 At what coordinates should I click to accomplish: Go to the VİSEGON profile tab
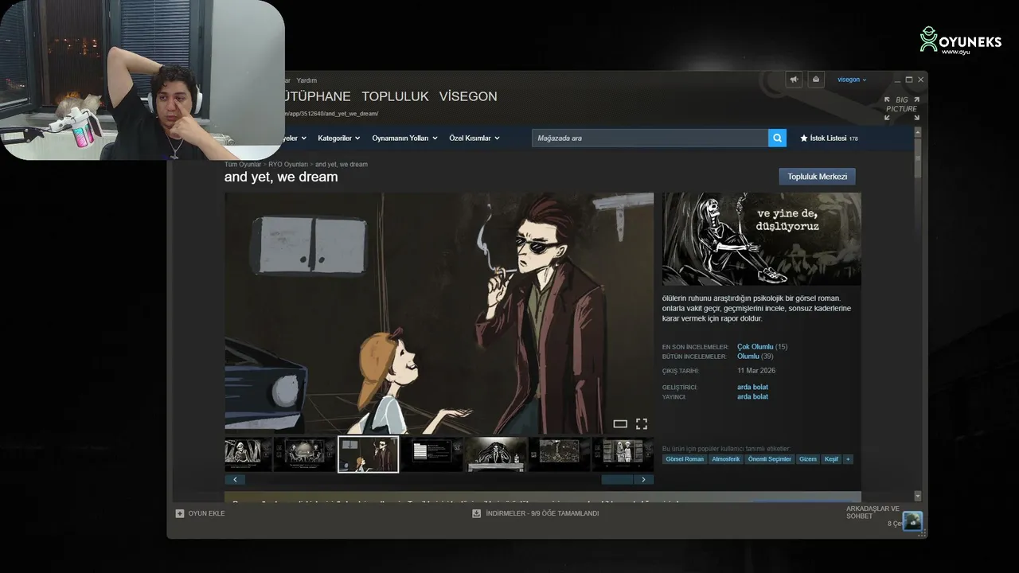(x=468, y=96)
